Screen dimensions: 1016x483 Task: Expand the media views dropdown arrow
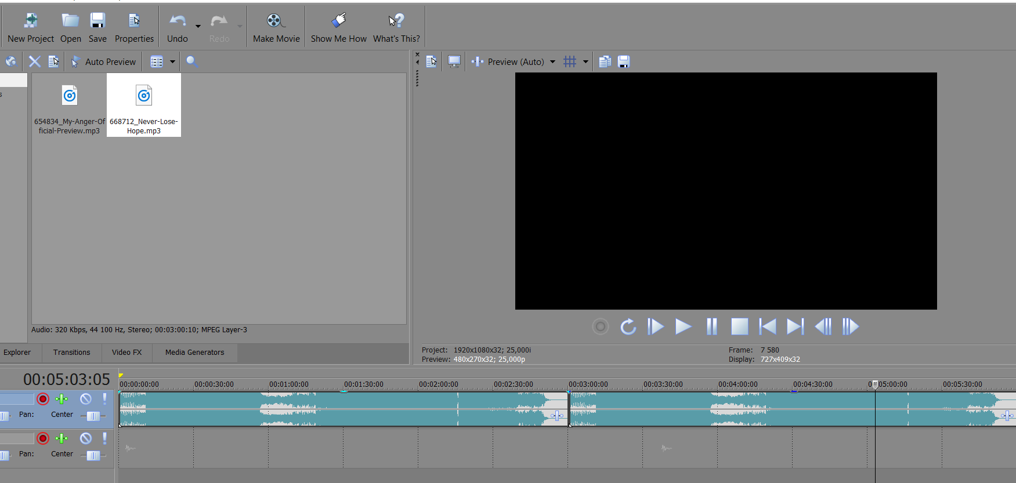point(172,62)
